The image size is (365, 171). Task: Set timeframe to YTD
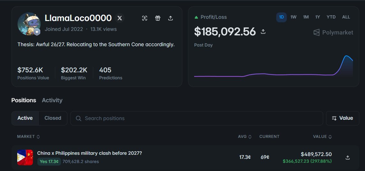tap(331, 17)
